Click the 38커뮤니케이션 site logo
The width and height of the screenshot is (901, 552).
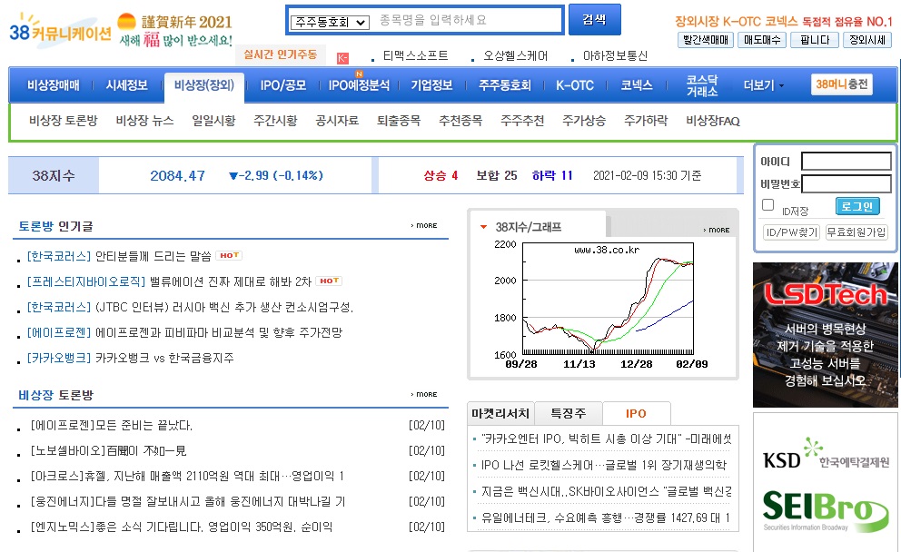(60, 32)
